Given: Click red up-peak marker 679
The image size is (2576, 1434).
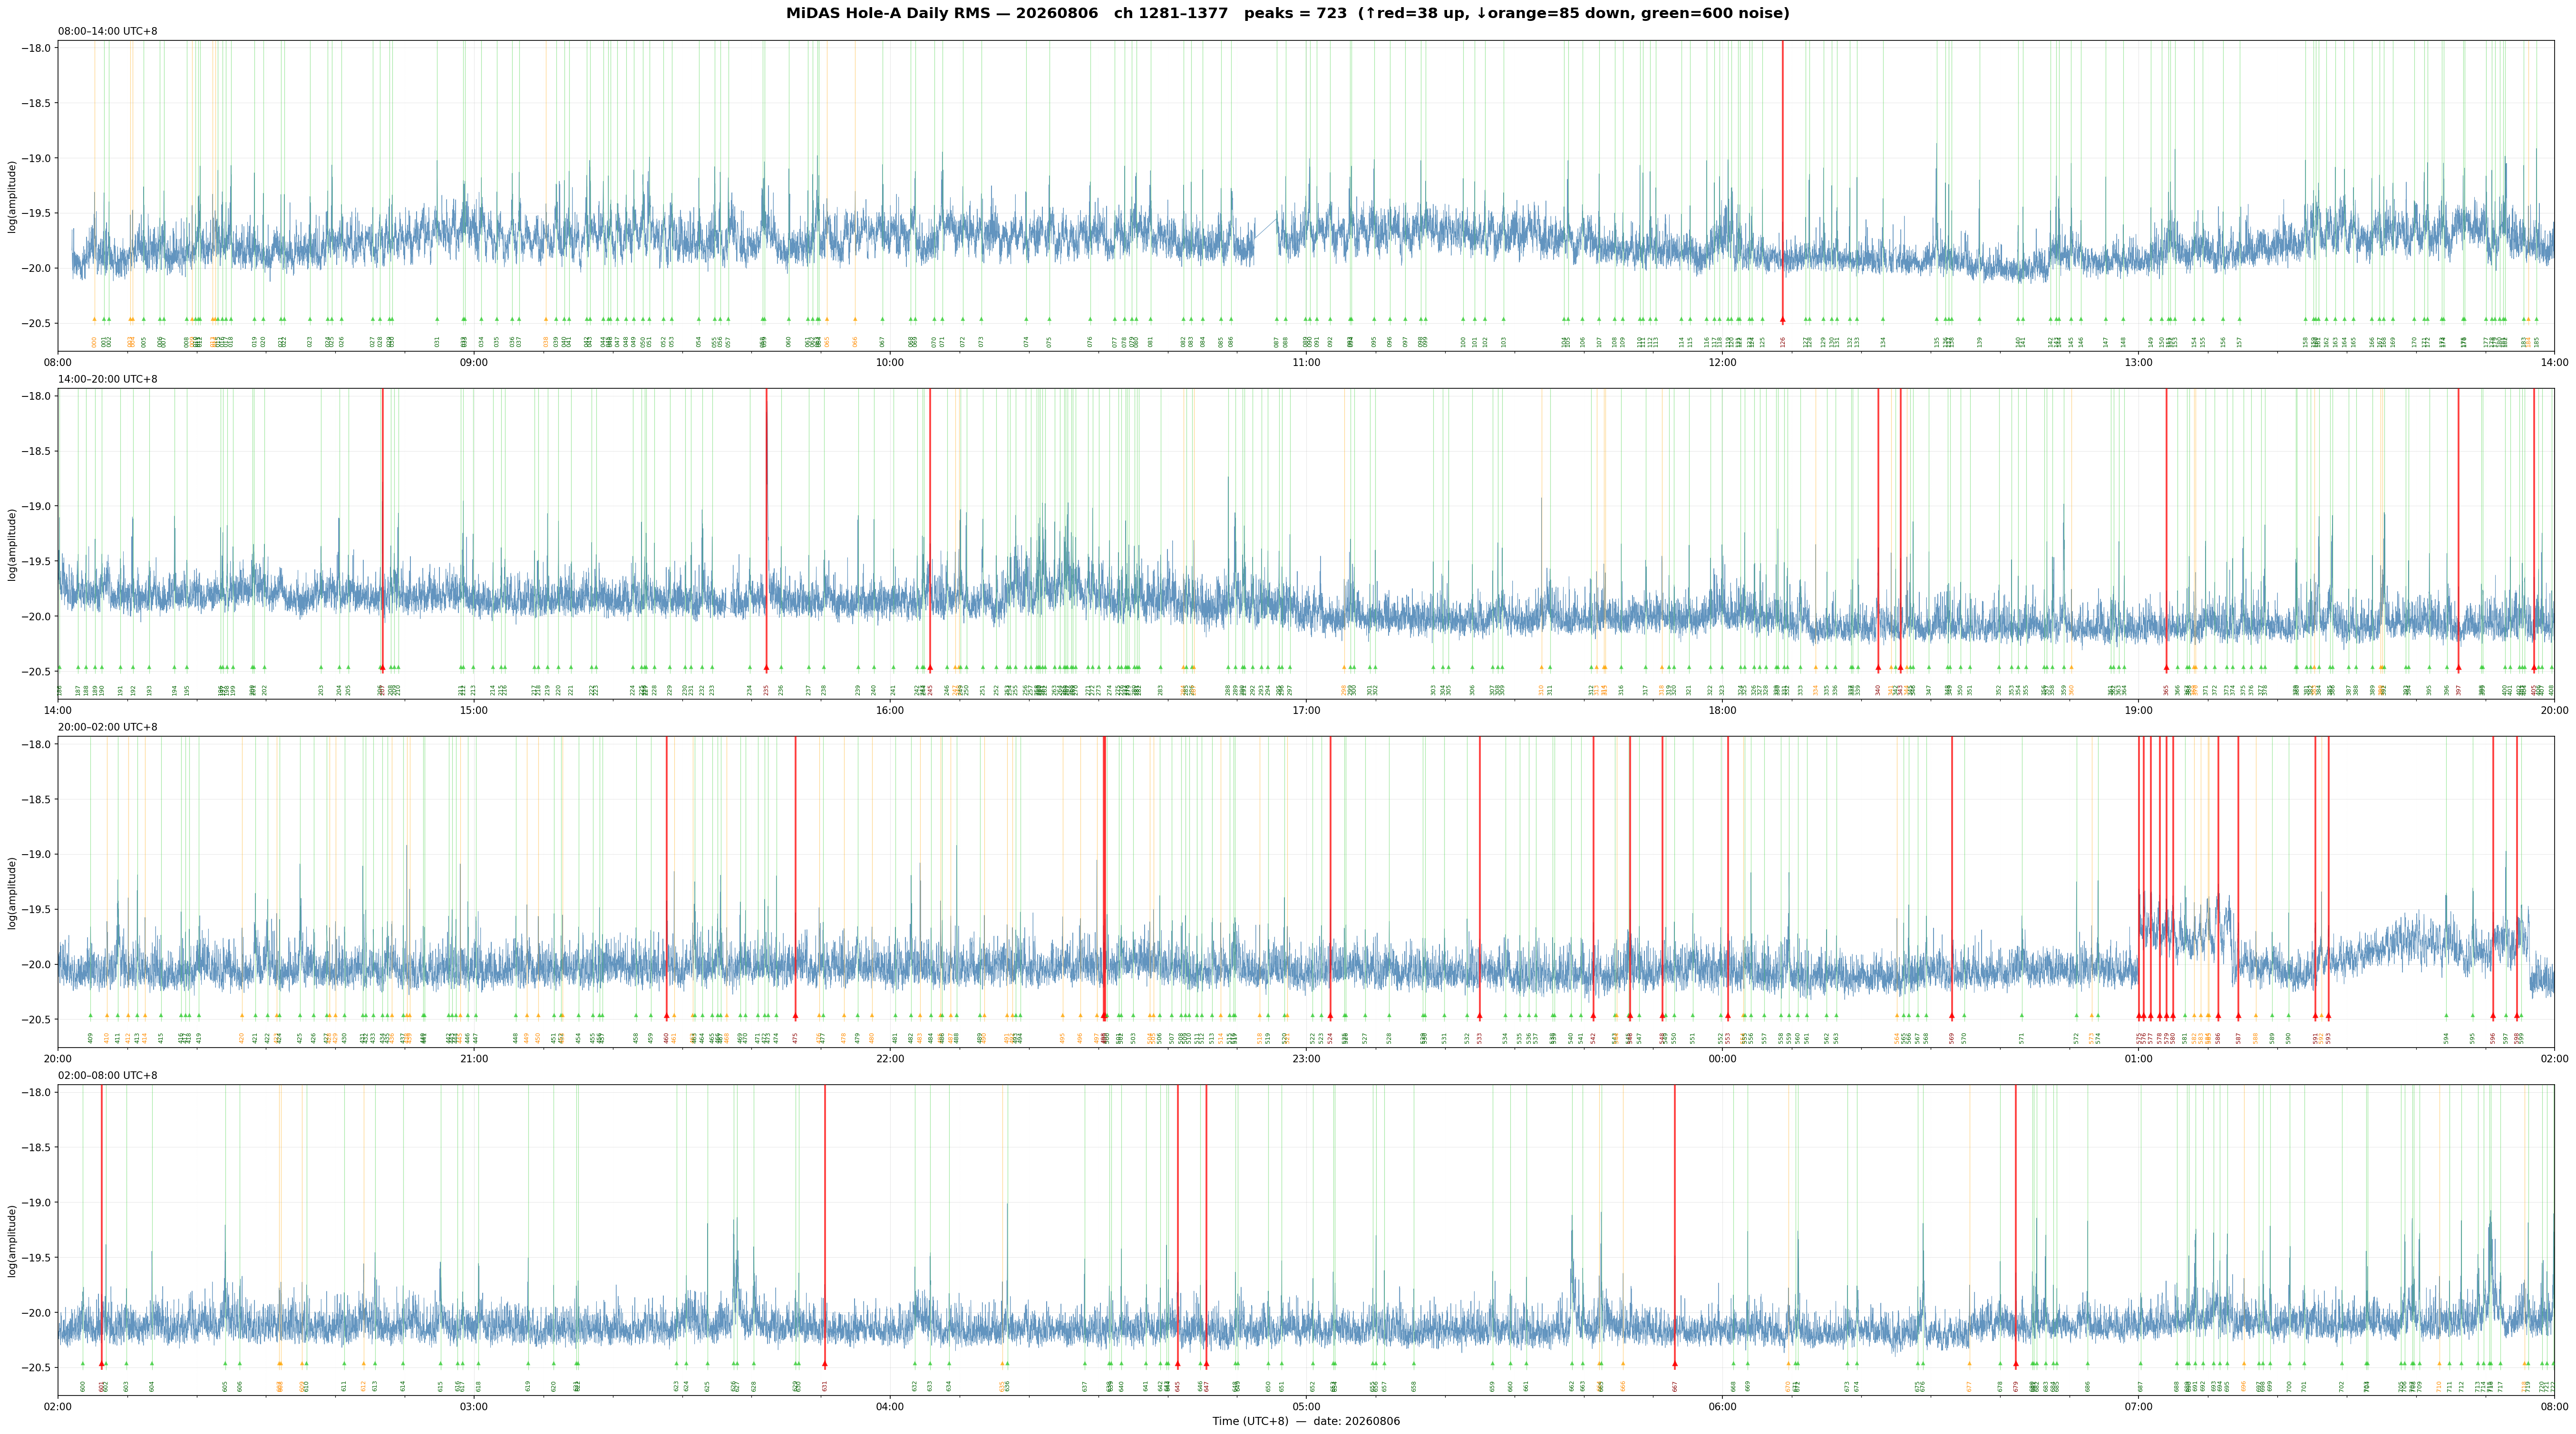Looking at the screenshot, I should 2015,1364.
